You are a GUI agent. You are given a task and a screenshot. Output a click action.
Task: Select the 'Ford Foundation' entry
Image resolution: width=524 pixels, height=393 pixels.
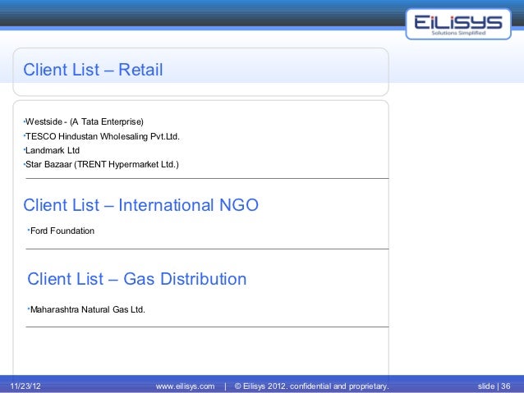click(61, 231)
